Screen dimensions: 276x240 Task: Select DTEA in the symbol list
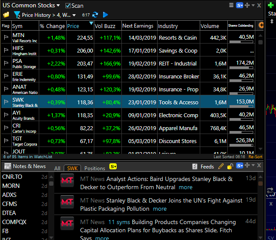point(9,213)
